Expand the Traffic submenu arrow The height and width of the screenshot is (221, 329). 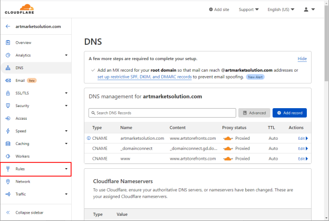(66, 194)
